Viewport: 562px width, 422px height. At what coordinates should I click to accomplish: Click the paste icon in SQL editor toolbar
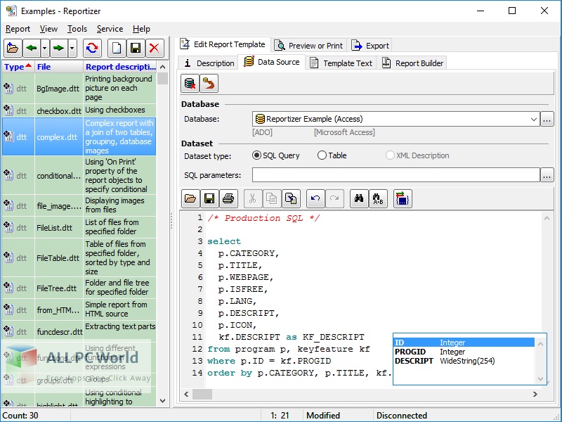click(292, 199)
